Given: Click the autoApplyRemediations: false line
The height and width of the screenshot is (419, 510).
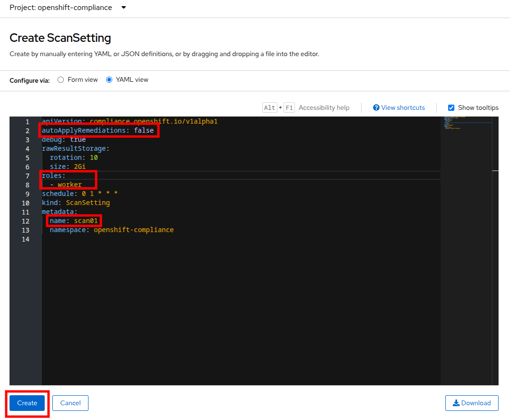Looking at the screenshot, I should pos(98,130).
